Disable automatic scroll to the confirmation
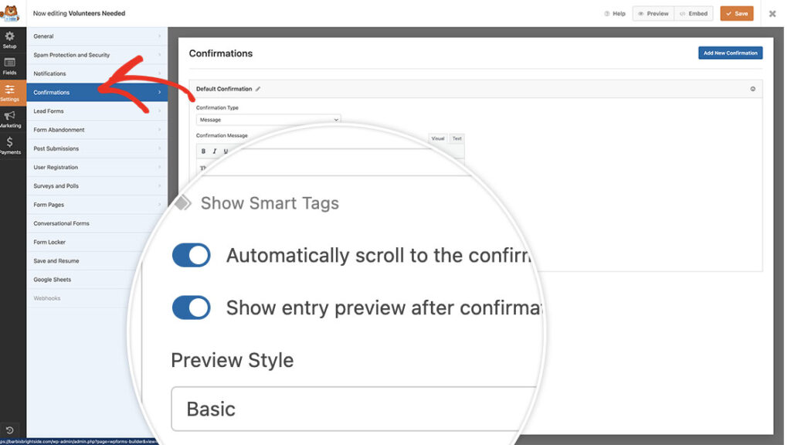Image resolution: width=791 pixels, height=445 pixels. point(191,255)
